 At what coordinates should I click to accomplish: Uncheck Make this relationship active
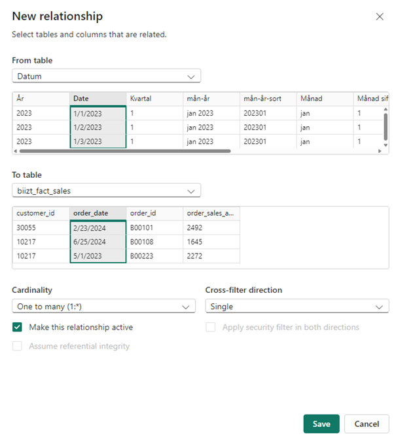point(18,327)
